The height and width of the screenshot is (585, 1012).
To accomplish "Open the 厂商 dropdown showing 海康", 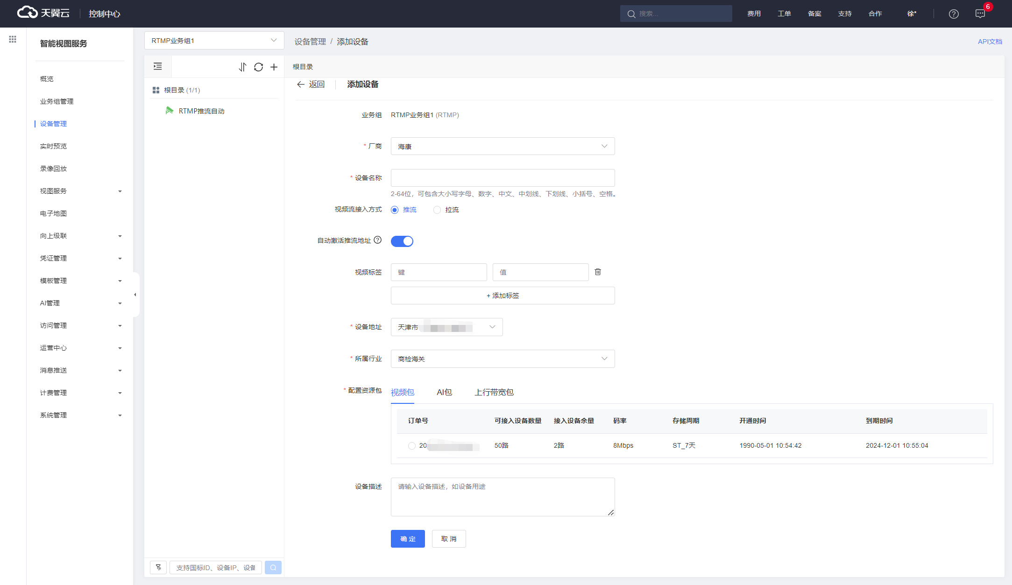I will click(502, 146).
